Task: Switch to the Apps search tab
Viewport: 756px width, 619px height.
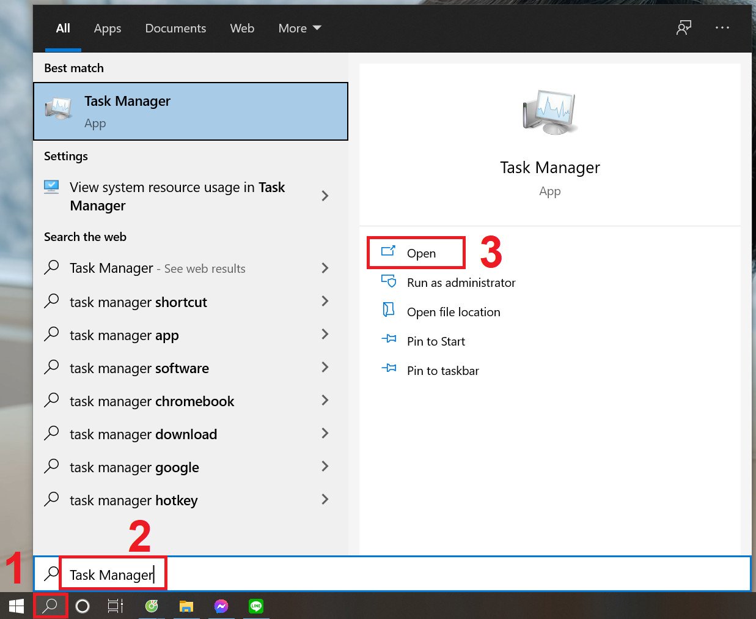Action: pos(108,28)
